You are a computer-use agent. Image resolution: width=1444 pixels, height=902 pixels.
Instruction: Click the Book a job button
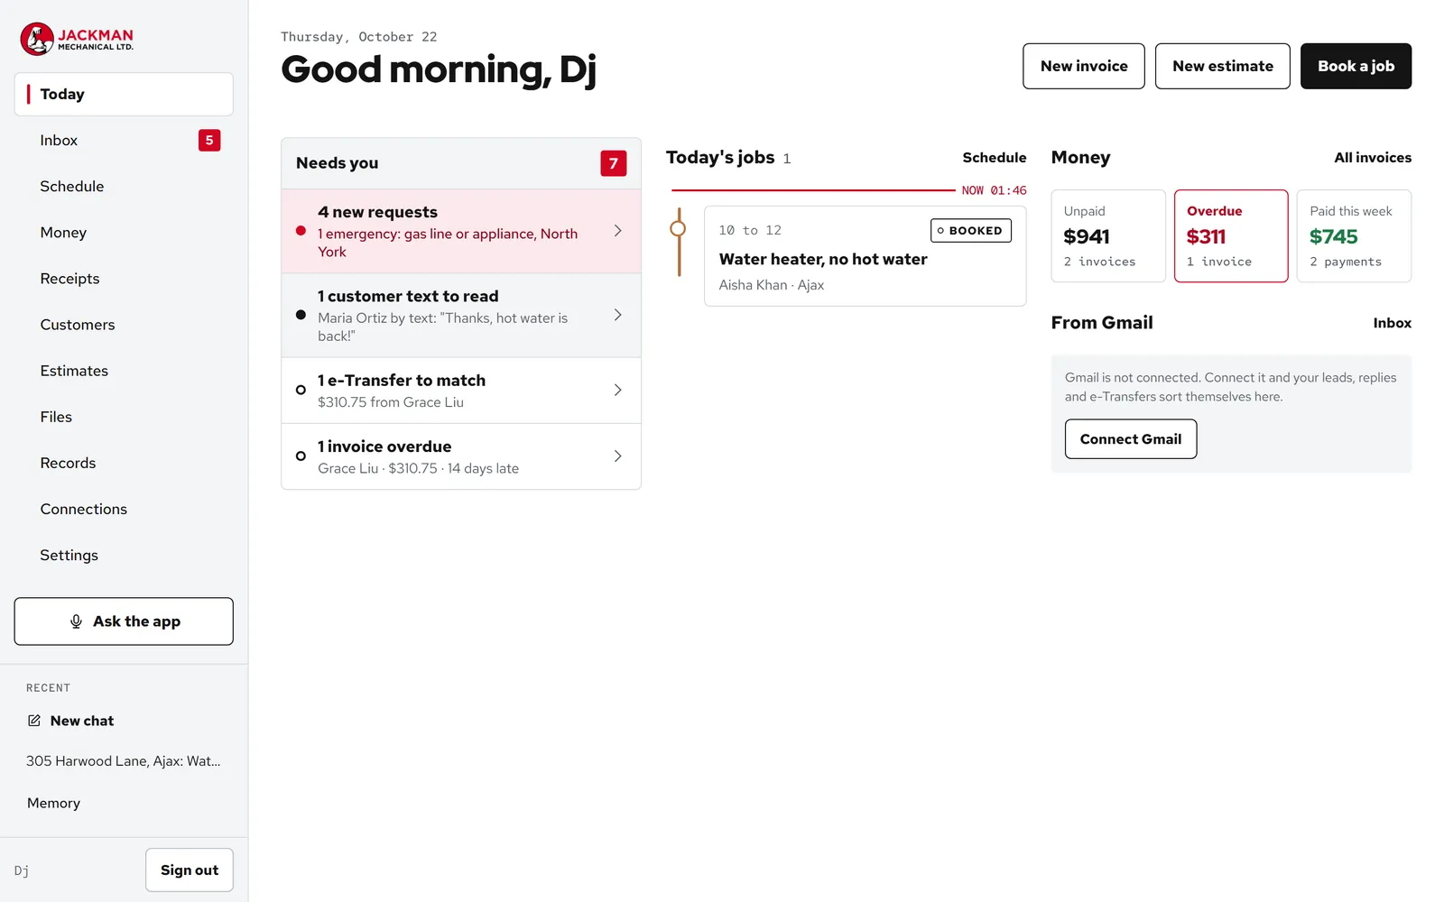1356,66
